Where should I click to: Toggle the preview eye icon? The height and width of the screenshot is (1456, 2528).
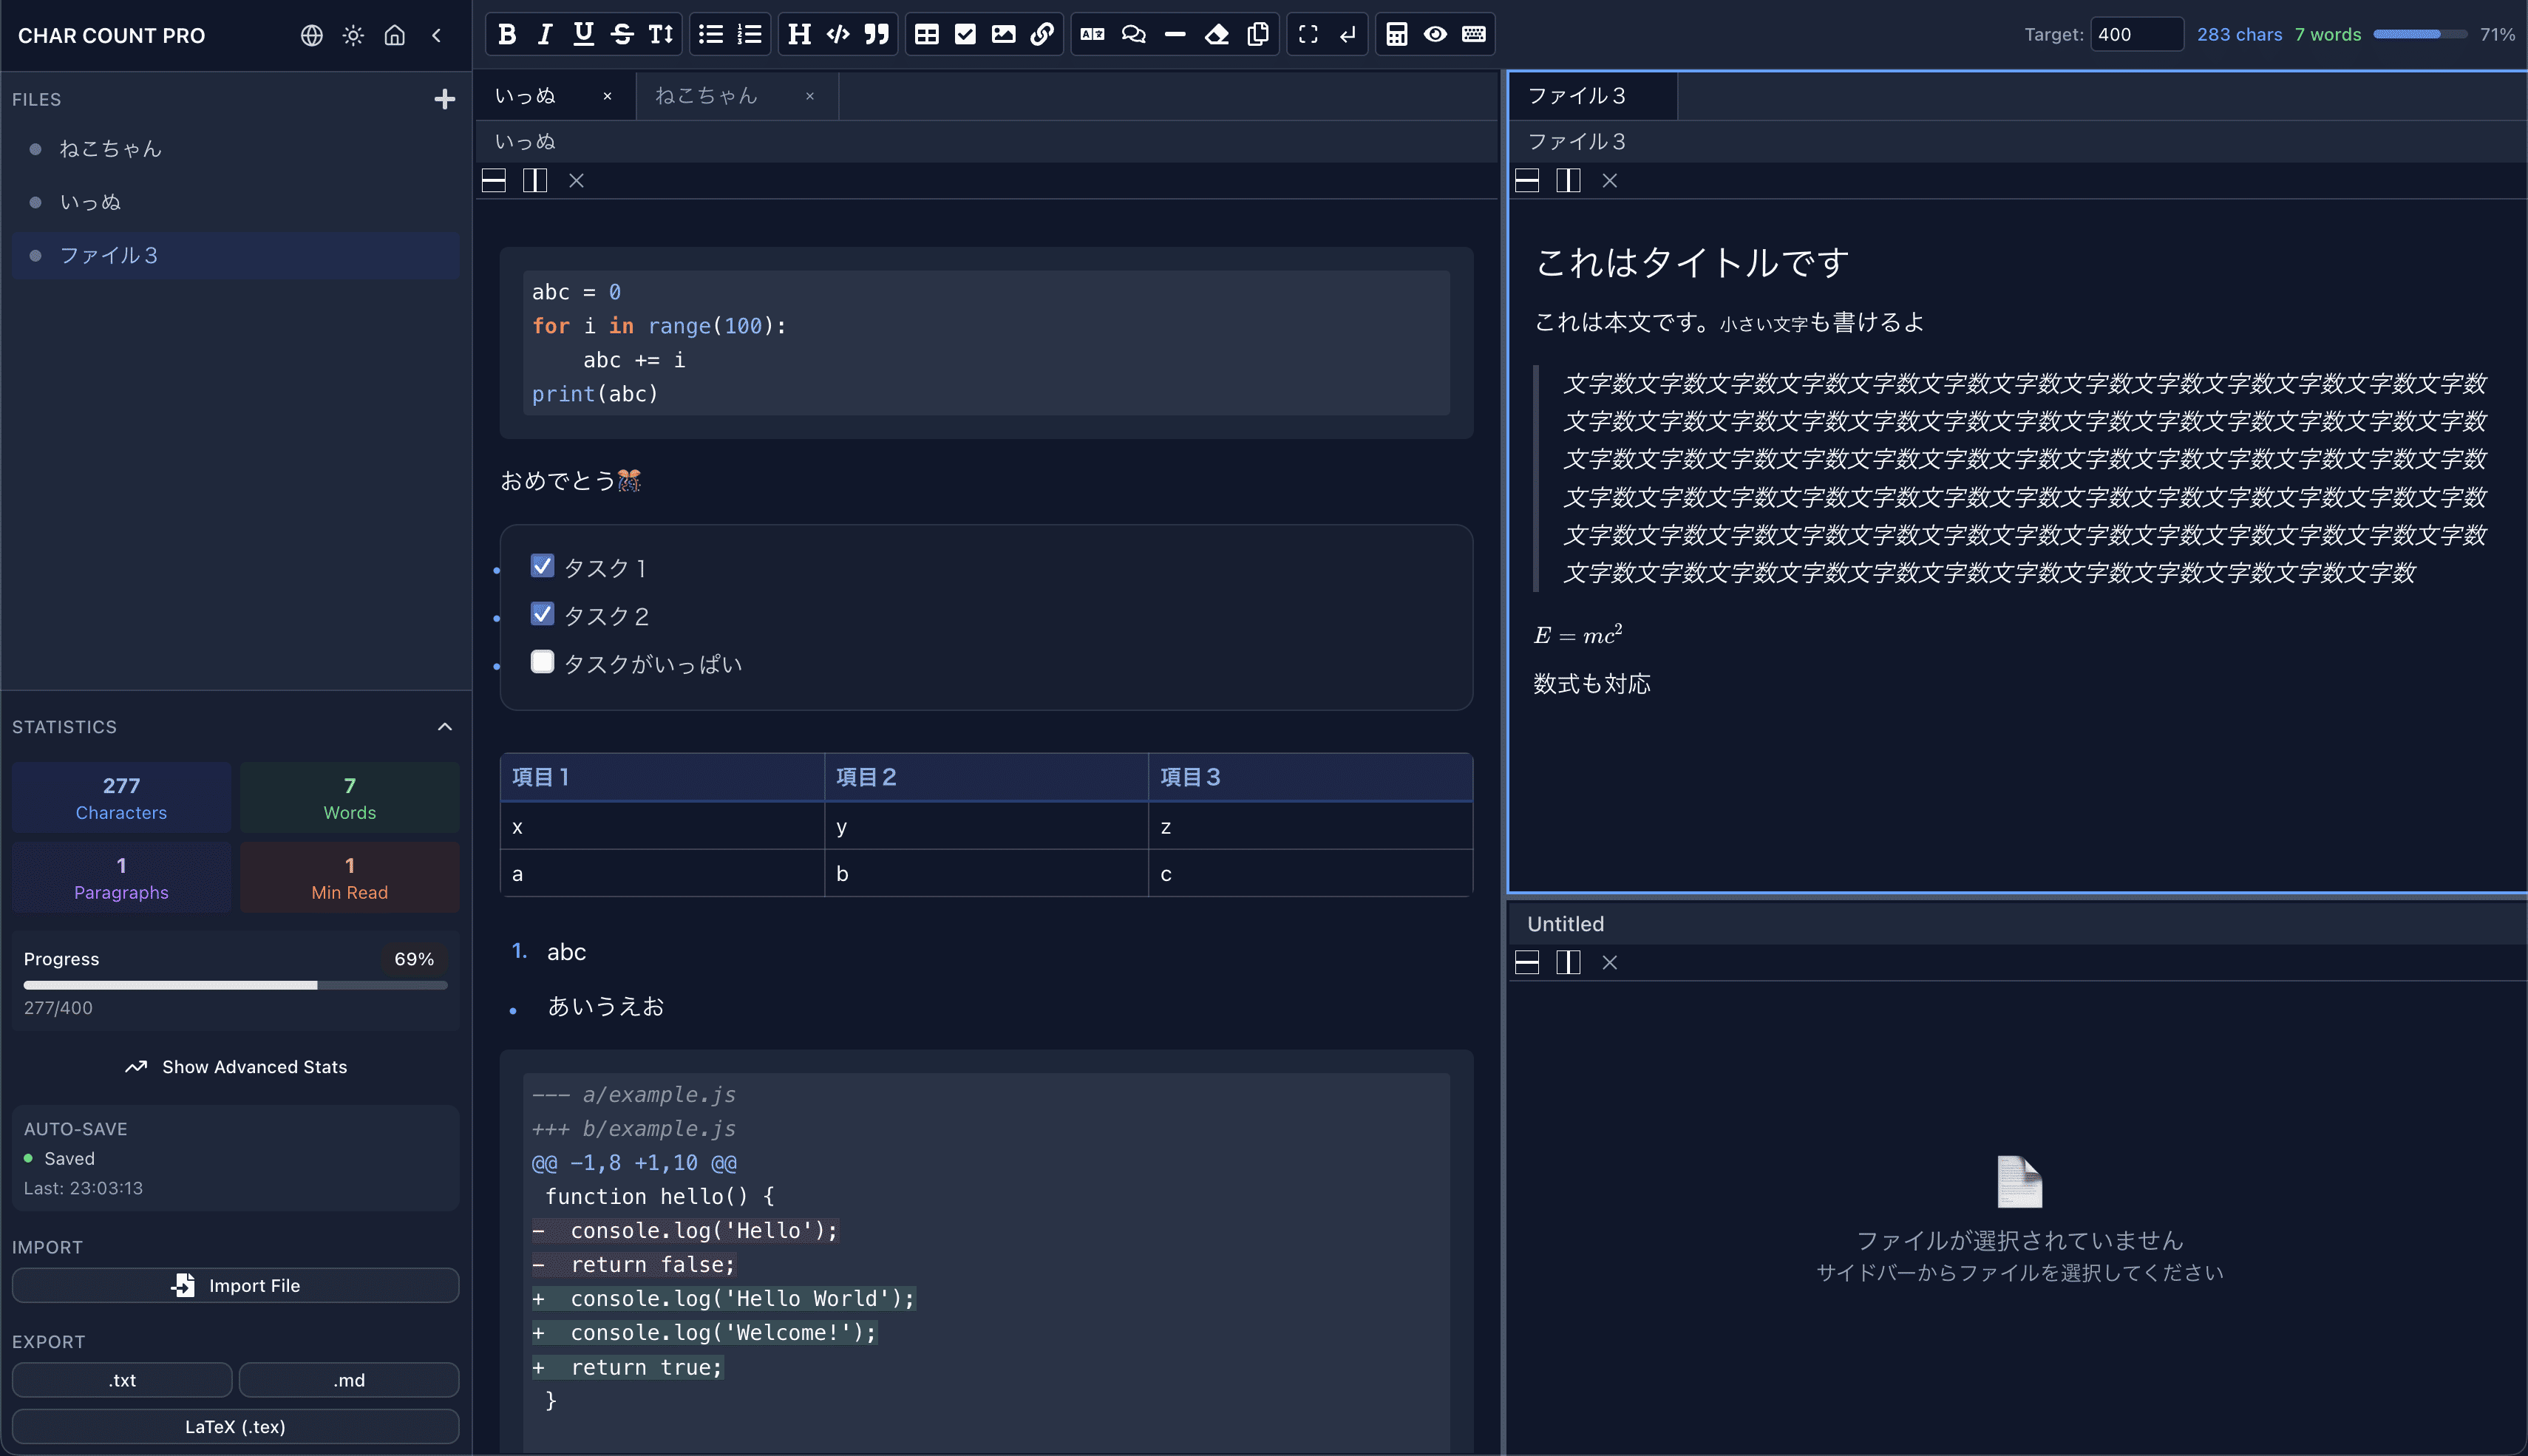1435,35
